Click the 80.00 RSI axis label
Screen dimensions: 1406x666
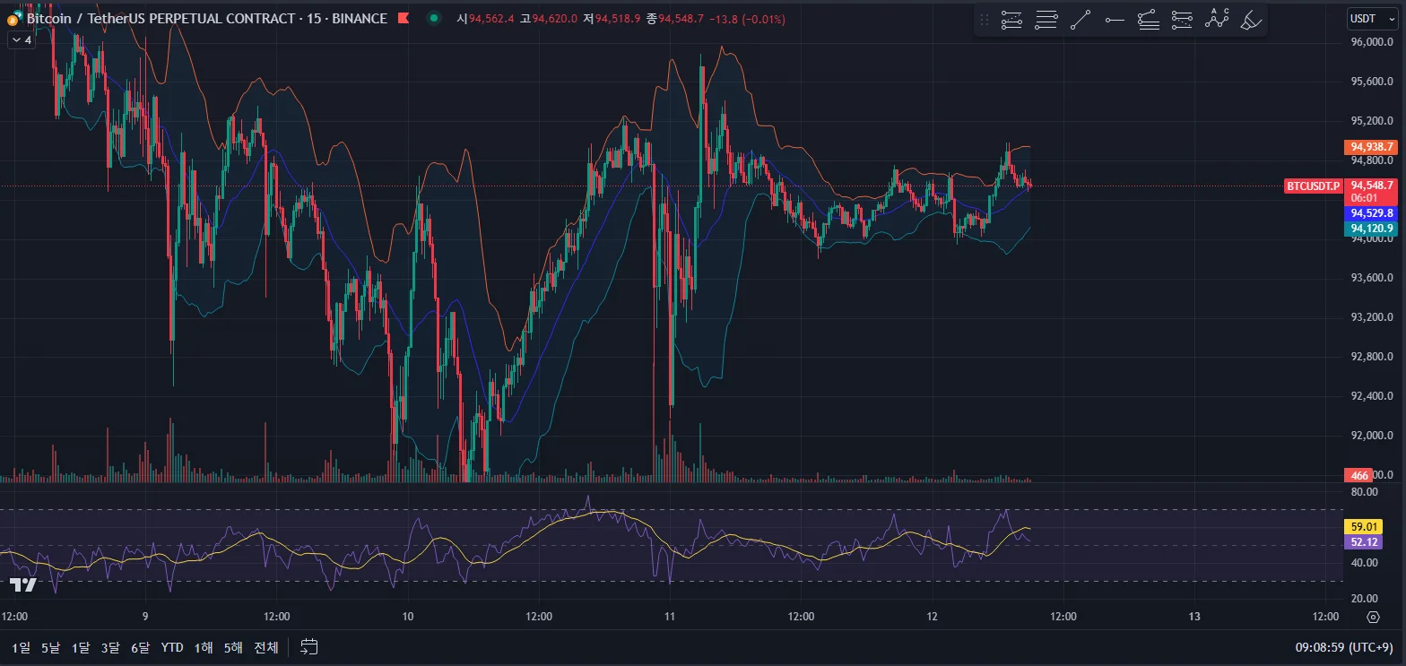[1364, 492]
